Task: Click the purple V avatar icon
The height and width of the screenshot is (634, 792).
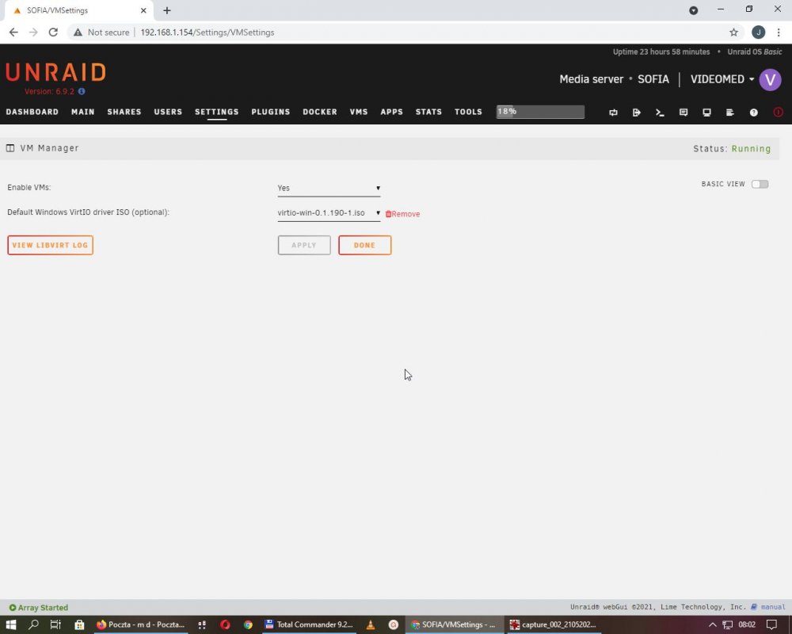Action: point(771,79)
